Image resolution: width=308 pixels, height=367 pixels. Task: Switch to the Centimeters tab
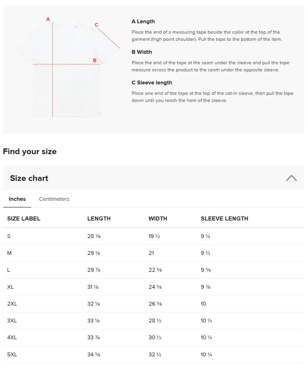point(54,199)
